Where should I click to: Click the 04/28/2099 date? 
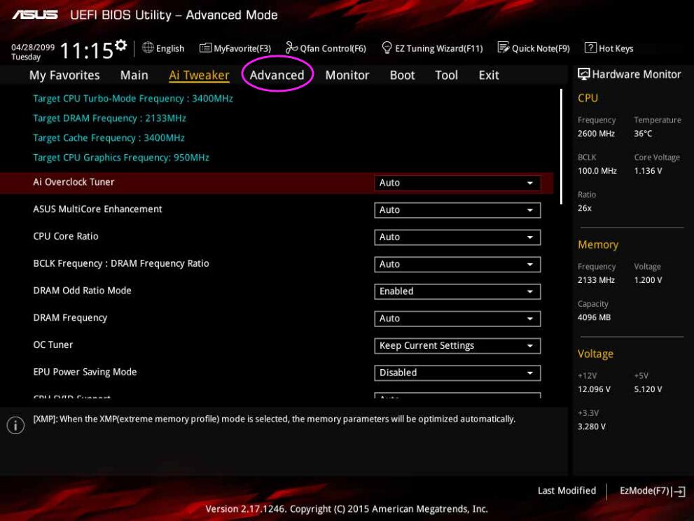click(33, 47)
